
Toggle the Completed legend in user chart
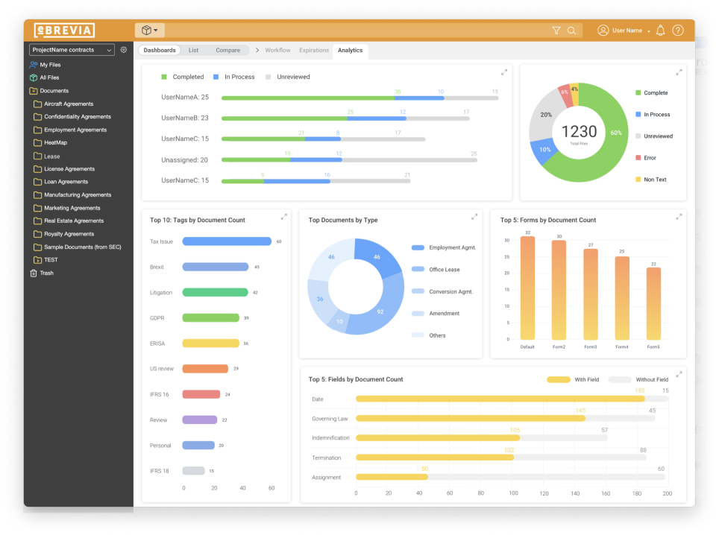pyautogui.click(x=183, y=77)
